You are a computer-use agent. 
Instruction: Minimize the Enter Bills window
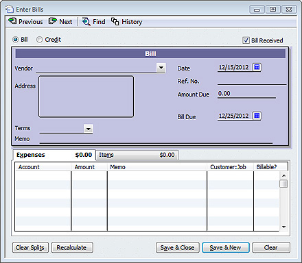[x=257, y=10]
